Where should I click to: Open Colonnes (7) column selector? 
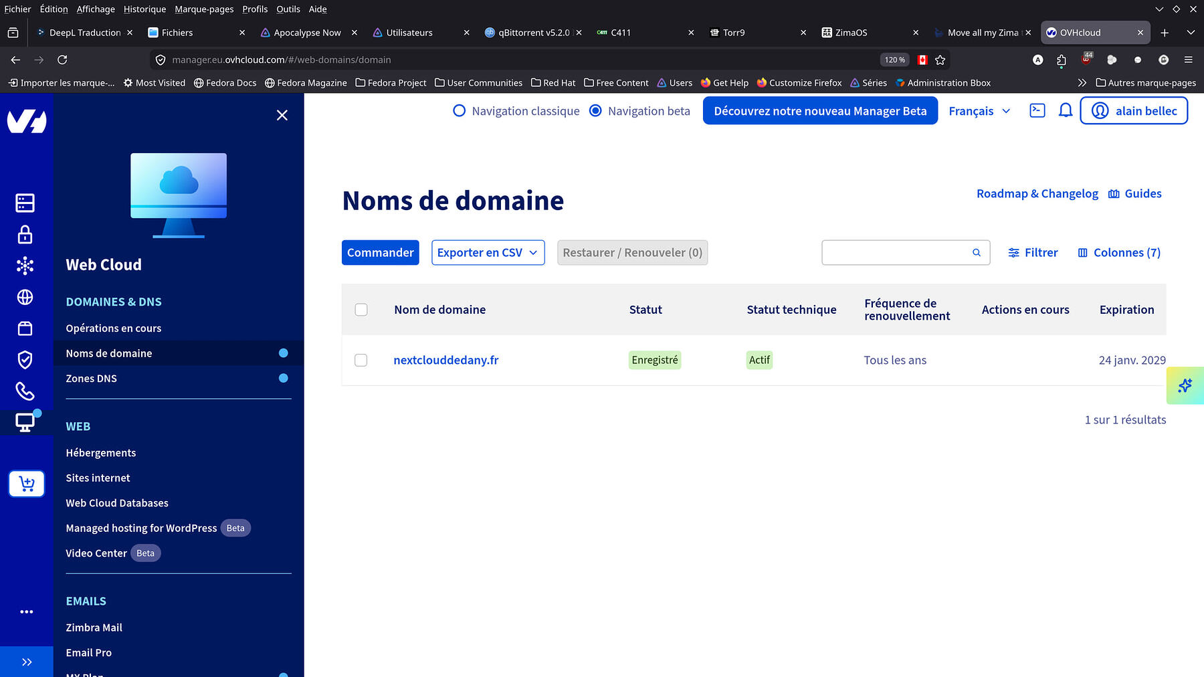coord(1119,252)
